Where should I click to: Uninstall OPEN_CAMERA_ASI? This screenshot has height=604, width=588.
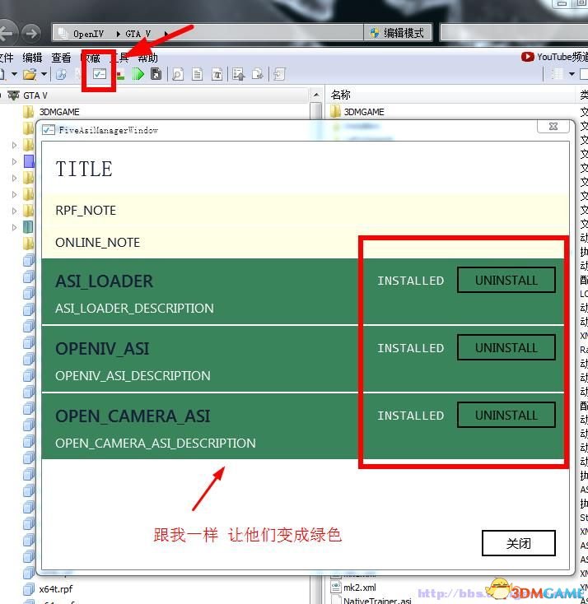tap(506, 415)
